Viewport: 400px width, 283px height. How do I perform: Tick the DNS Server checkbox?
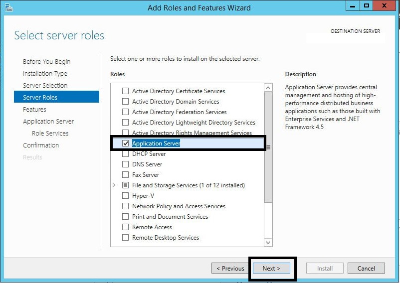126,164
